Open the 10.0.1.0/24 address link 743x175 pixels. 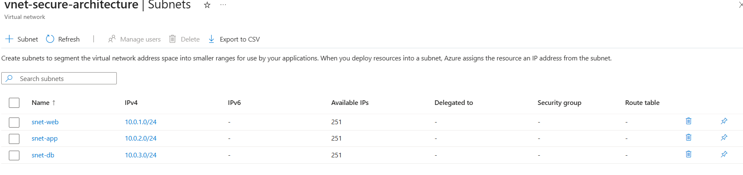(x=141, y=122)
